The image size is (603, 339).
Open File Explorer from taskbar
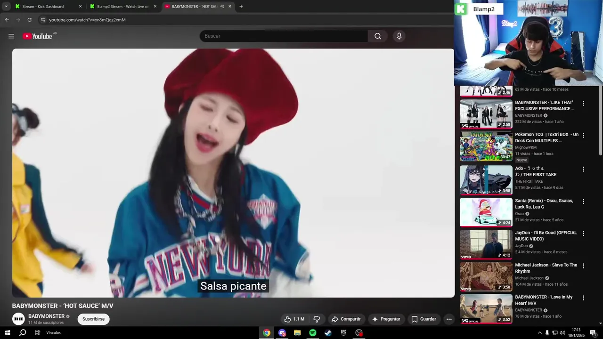pyautogui.click(x=297, y=333)
